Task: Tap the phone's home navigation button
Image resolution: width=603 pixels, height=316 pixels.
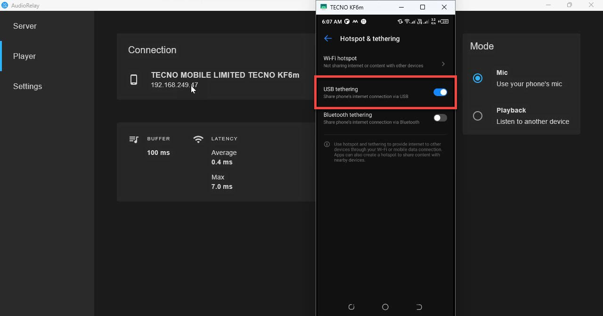Action: click(x=385, y=307)
